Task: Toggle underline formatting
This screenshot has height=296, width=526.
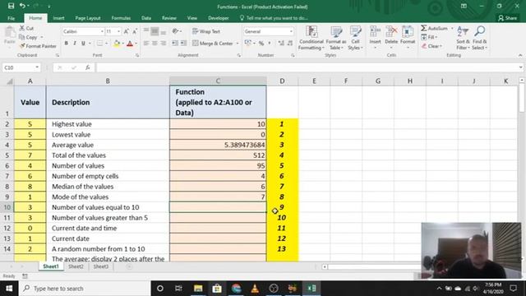Action: (x=83, y=44)
